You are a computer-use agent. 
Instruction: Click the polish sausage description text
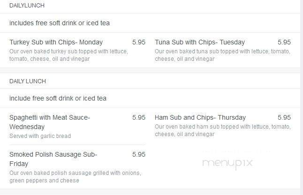pos(75,177)
